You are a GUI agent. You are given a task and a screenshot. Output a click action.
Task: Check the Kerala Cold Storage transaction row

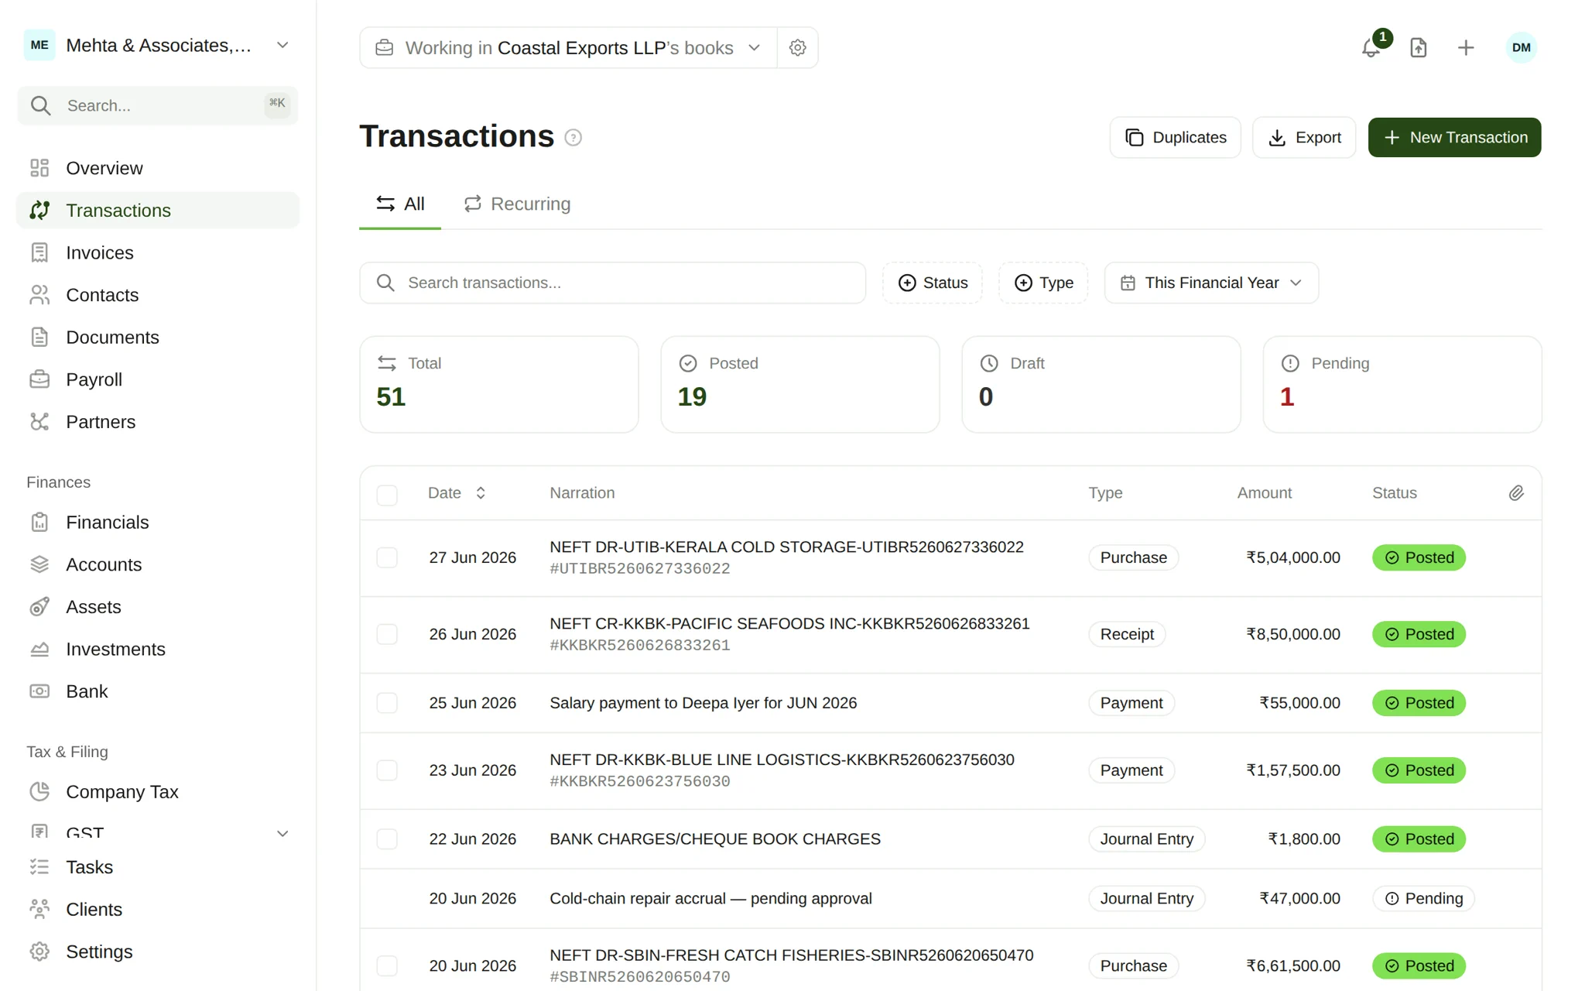coord(387,557)
